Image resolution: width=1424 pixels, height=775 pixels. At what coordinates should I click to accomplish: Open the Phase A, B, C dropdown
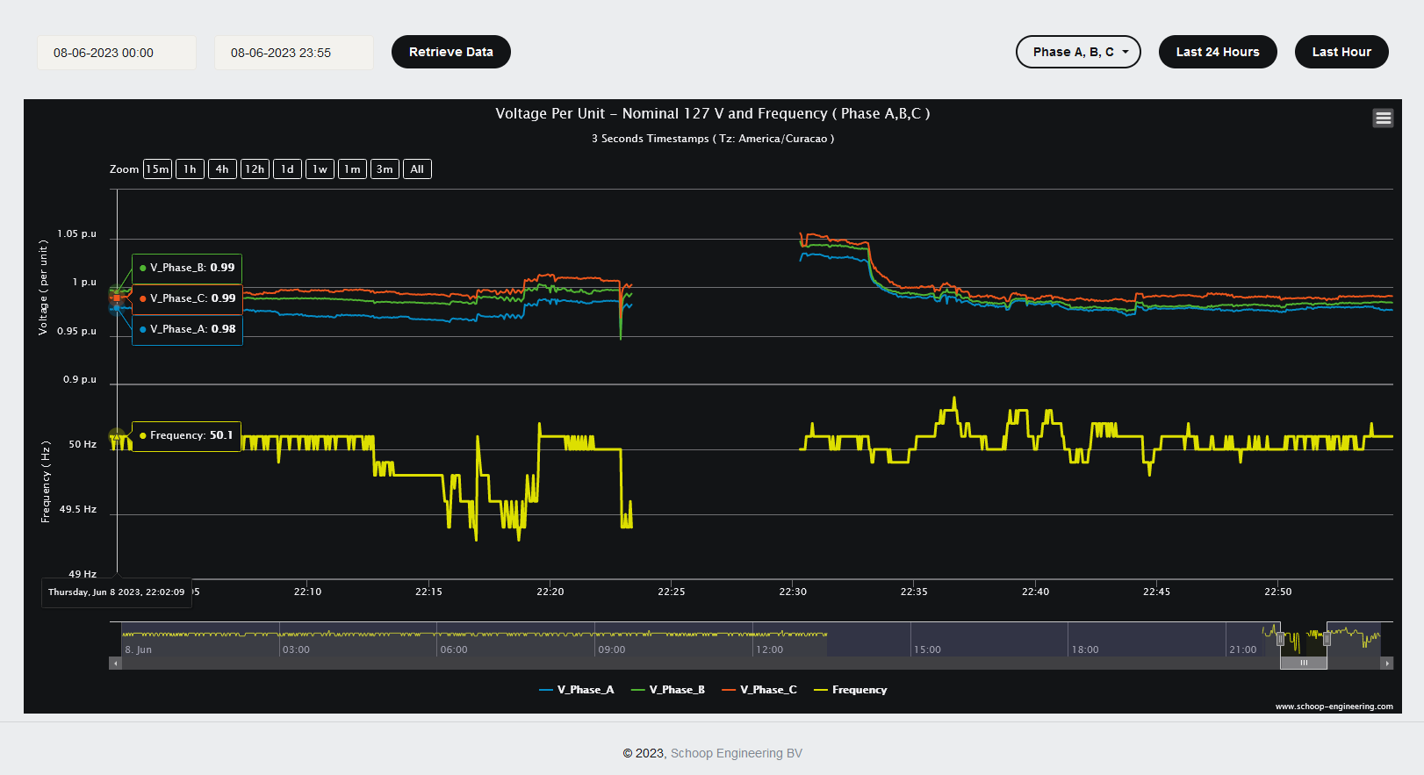pyautogui.click(x=1078, y=52)
